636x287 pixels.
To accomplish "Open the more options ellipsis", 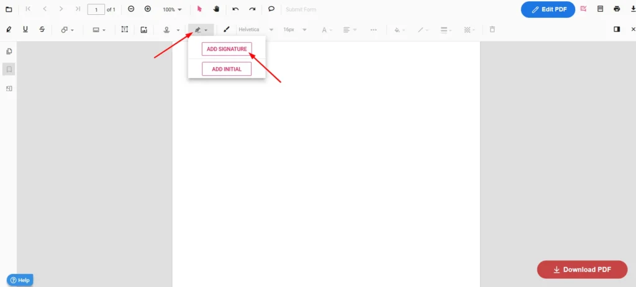I will click(x=373, y=30).
